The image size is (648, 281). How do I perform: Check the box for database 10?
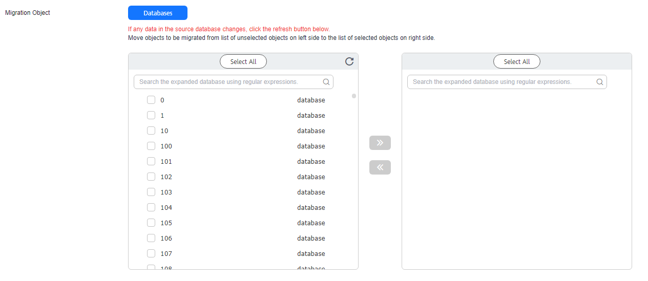point(151,131)
